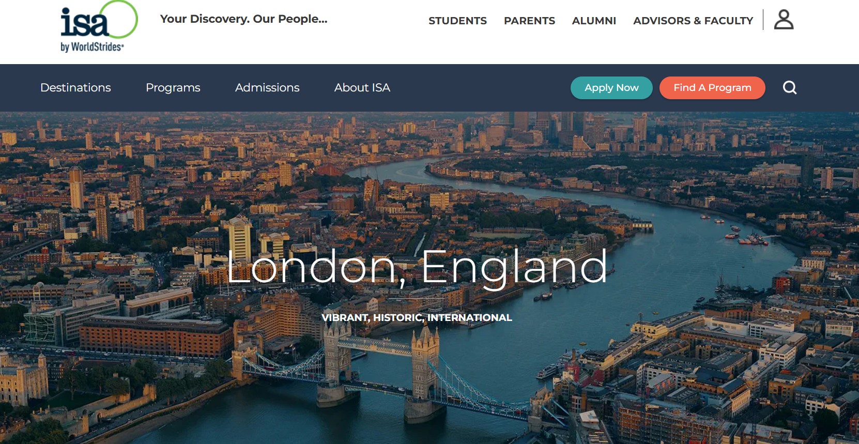Click the 'Your Discovery. Our People...' tagline
The width and height of the screenshot is (859, 444).
pyautogui.click(x=243, y=19)
